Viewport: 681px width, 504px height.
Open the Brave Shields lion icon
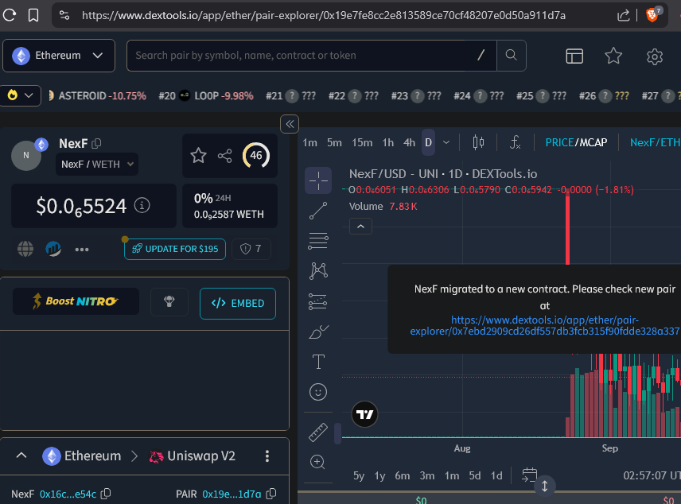pos(652,15)
